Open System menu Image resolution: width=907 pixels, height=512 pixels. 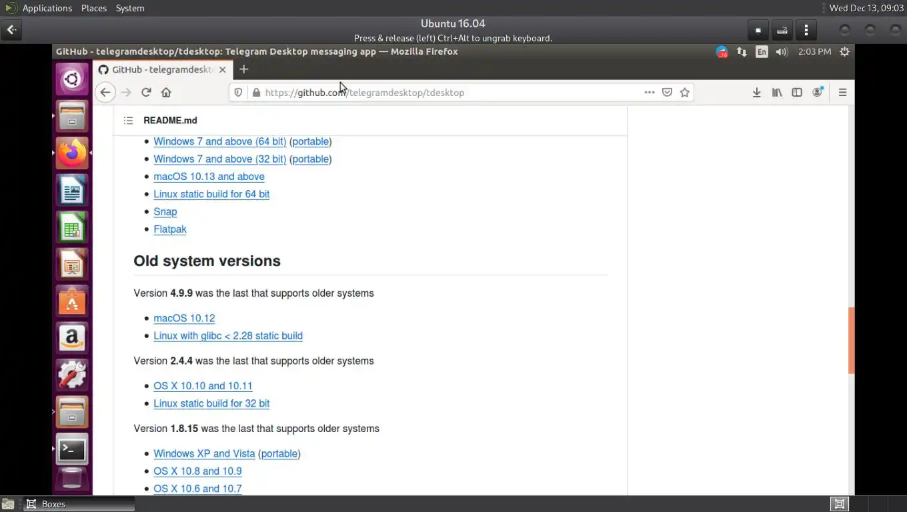[130, 8]
